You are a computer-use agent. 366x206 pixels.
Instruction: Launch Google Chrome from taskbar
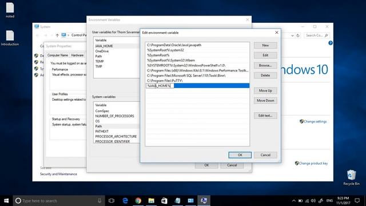click(138, 201)
